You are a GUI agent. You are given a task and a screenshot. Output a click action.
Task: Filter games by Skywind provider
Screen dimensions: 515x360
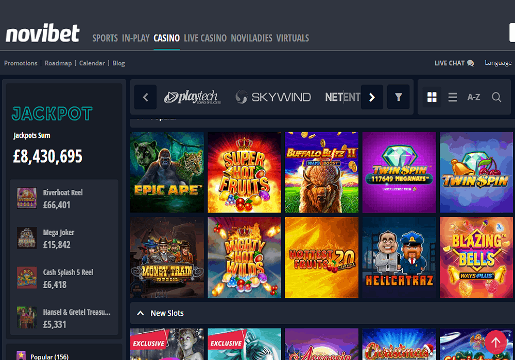[x=273, y=97]
